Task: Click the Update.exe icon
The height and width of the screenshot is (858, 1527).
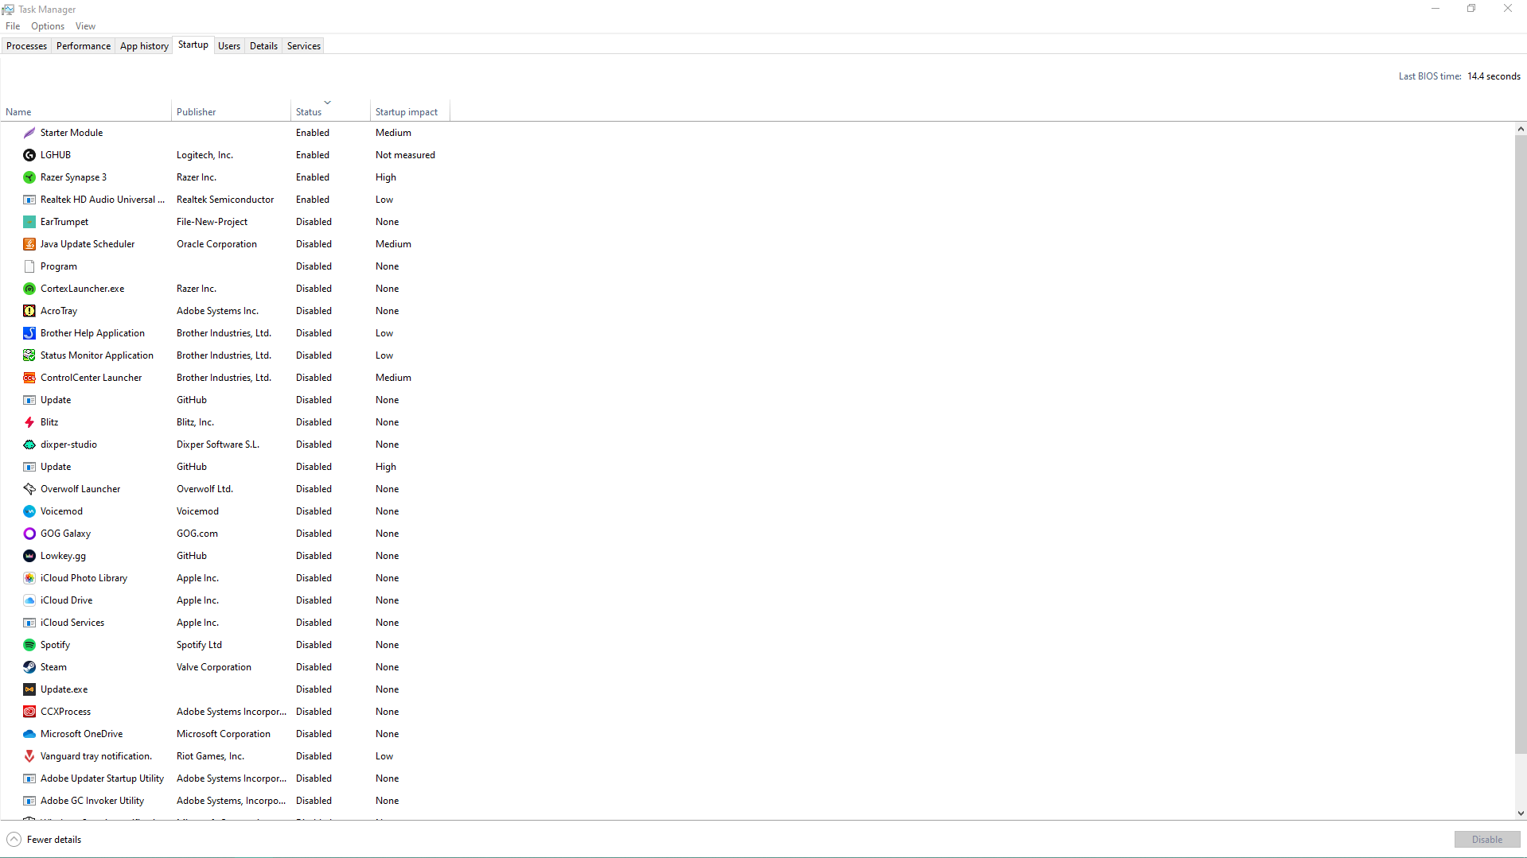Action: pos(29,689)
